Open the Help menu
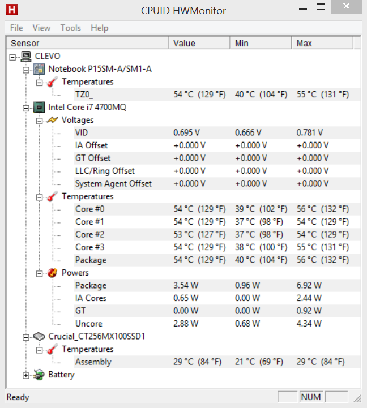Viewport: 367px width, 408px height. click(99, 28)
